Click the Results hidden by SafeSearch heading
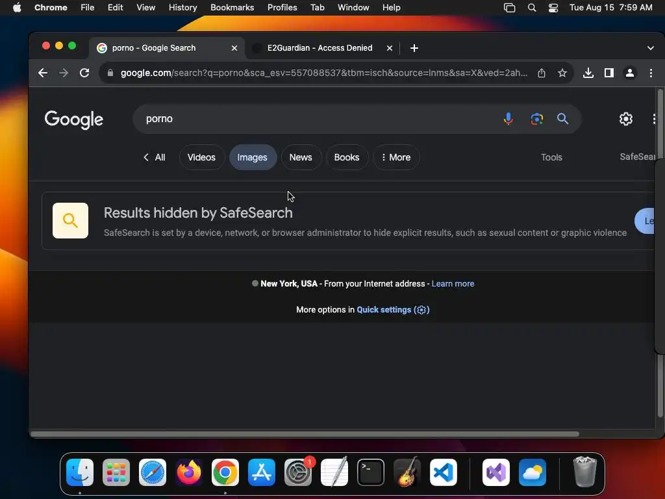Screen dimensions: 665x499 point(198,213)
